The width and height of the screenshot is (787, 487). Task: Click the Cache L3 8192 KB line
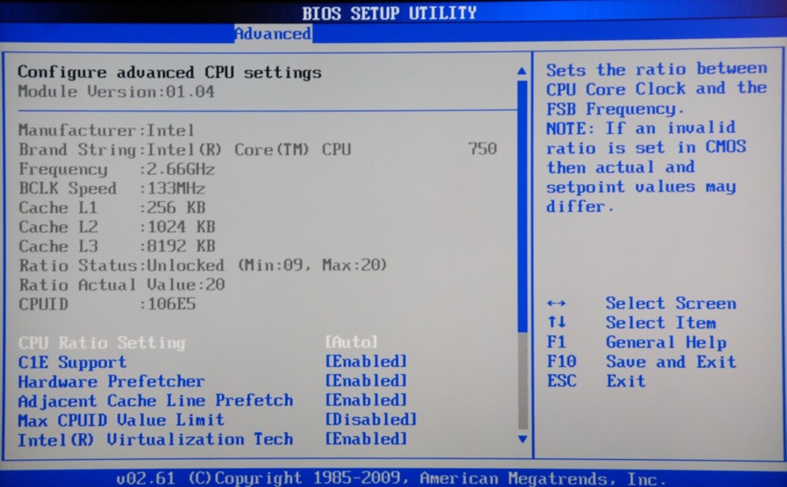pyautogui.click(x=116, y=246)
